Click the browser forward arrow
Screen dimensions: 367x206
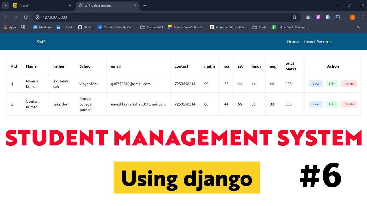[16, 17]
